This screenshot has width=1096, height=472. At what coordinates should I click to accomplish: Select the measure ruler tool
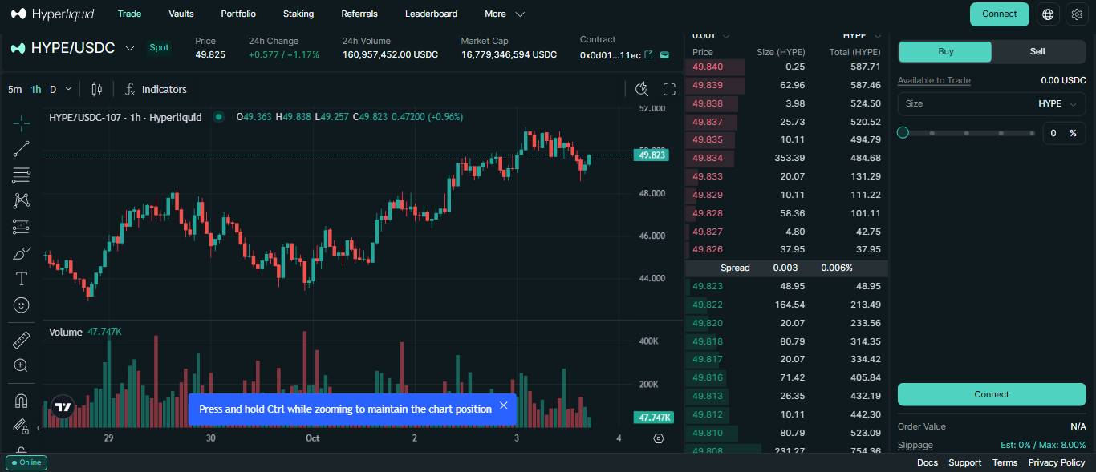[x=21, y=339]
